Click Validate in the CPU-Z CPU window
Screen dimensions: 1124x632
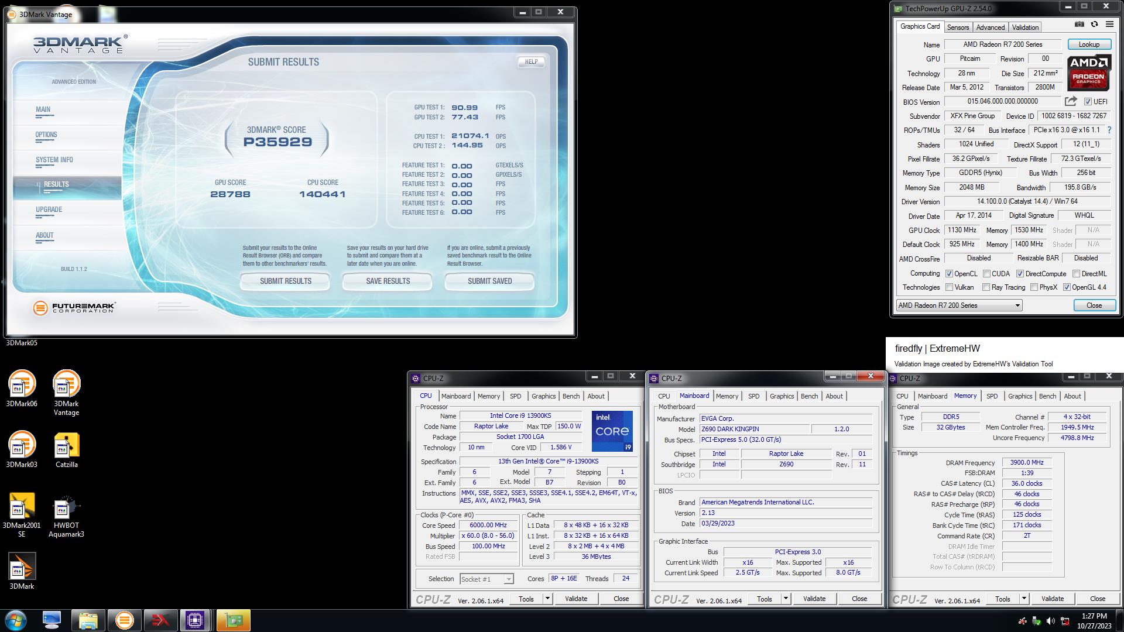click(575, 599)
